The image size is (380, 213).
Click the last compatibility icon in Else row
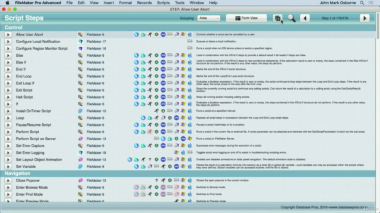click(x=190, y=55)
